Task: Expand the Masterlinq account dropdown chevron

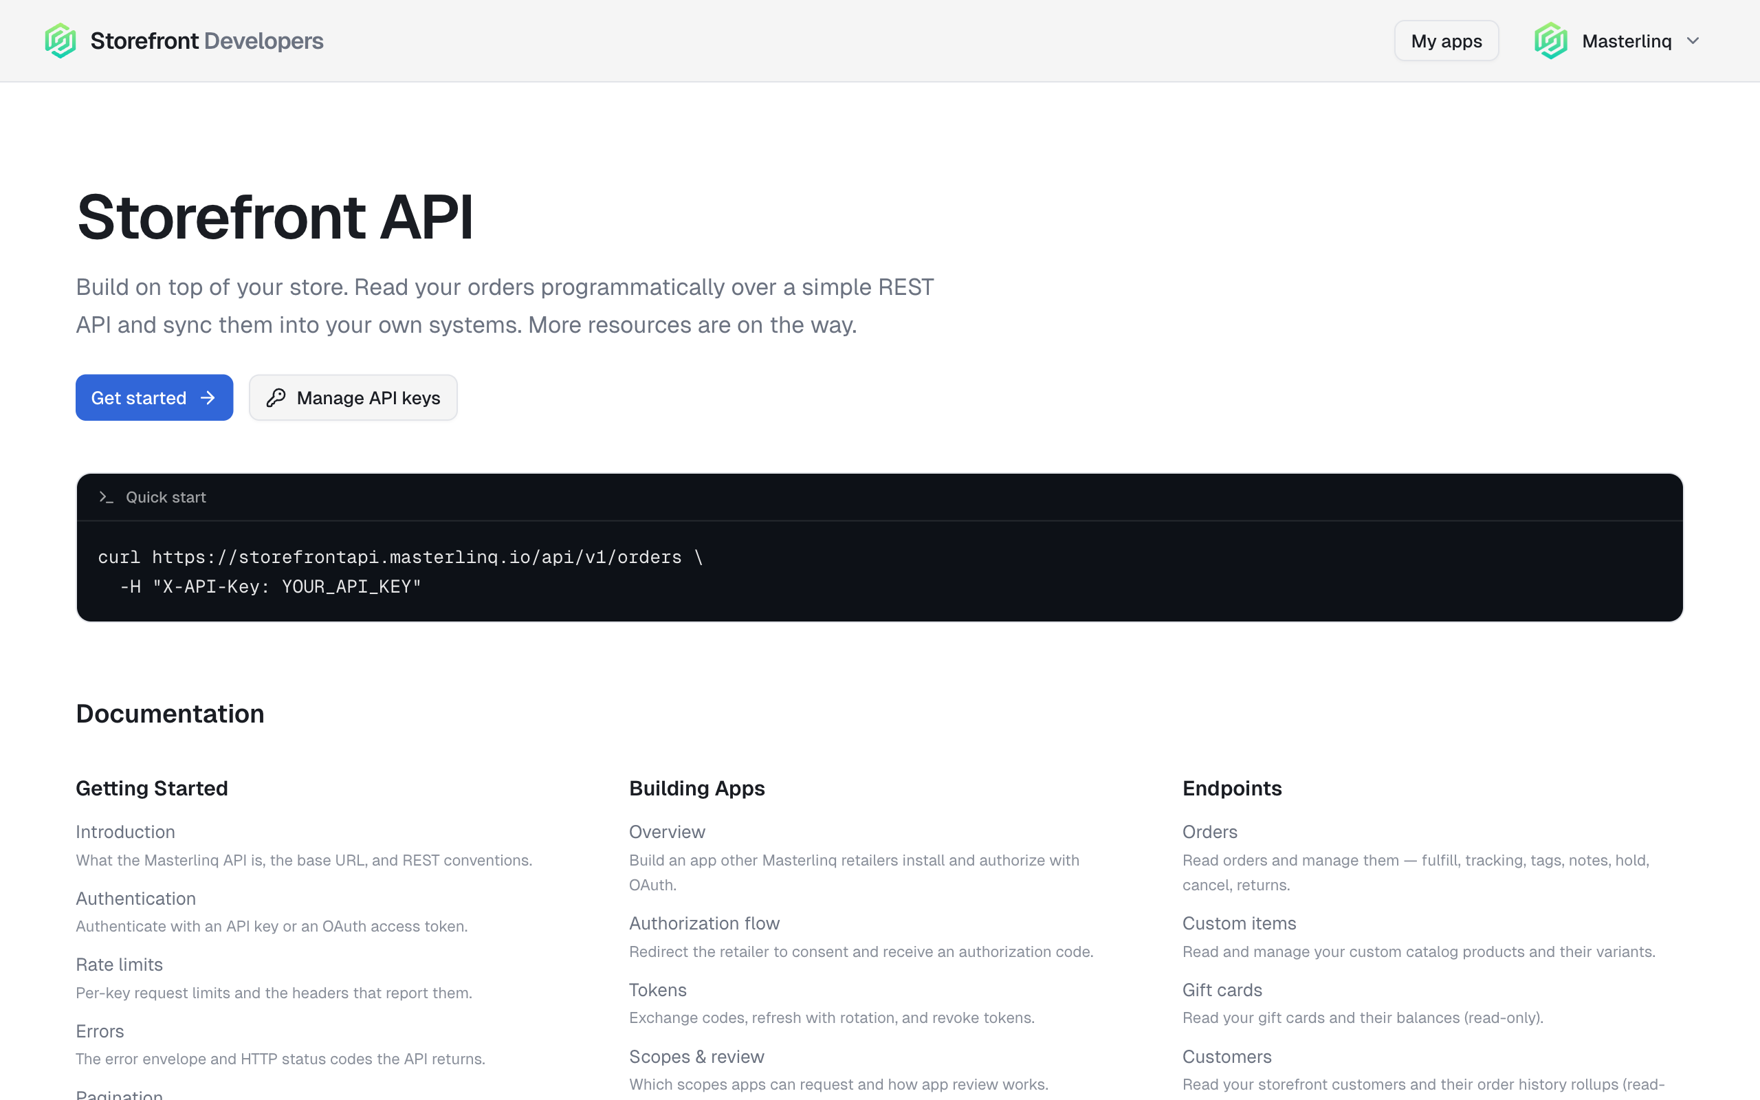Action: tap(1693, 41)
